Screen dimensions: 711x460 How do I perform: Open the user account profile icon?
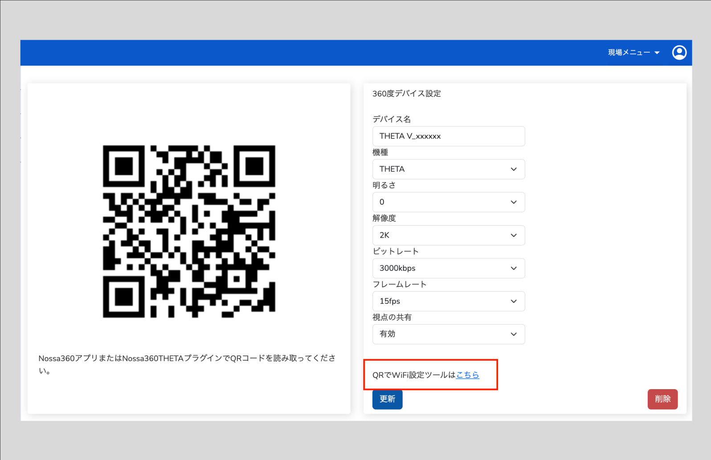(x=679, y=53)
